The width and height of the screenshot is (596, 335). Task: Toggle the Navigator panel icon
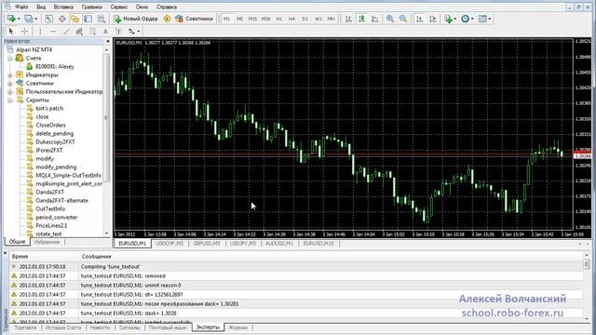pyautogui.click(x=74, y=19)
